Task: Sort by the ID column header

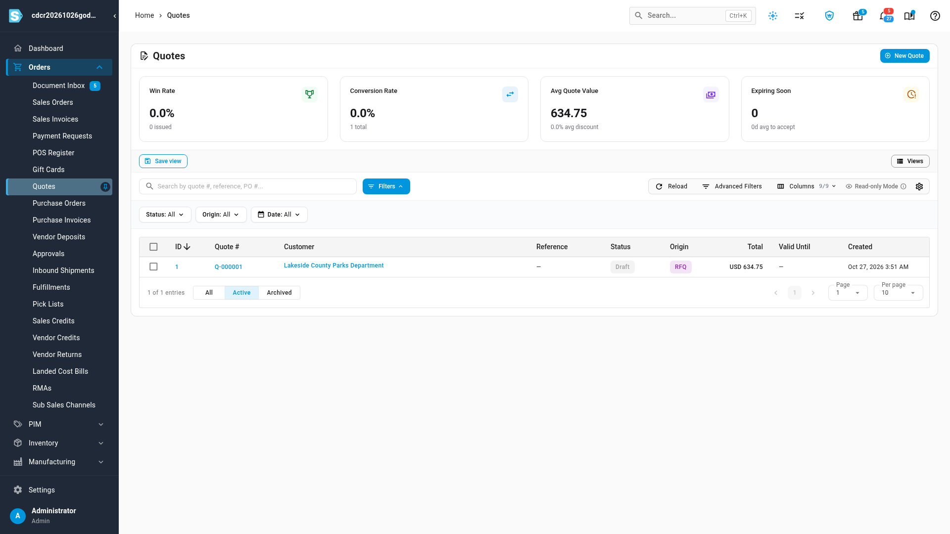Action: coord(183,247)
